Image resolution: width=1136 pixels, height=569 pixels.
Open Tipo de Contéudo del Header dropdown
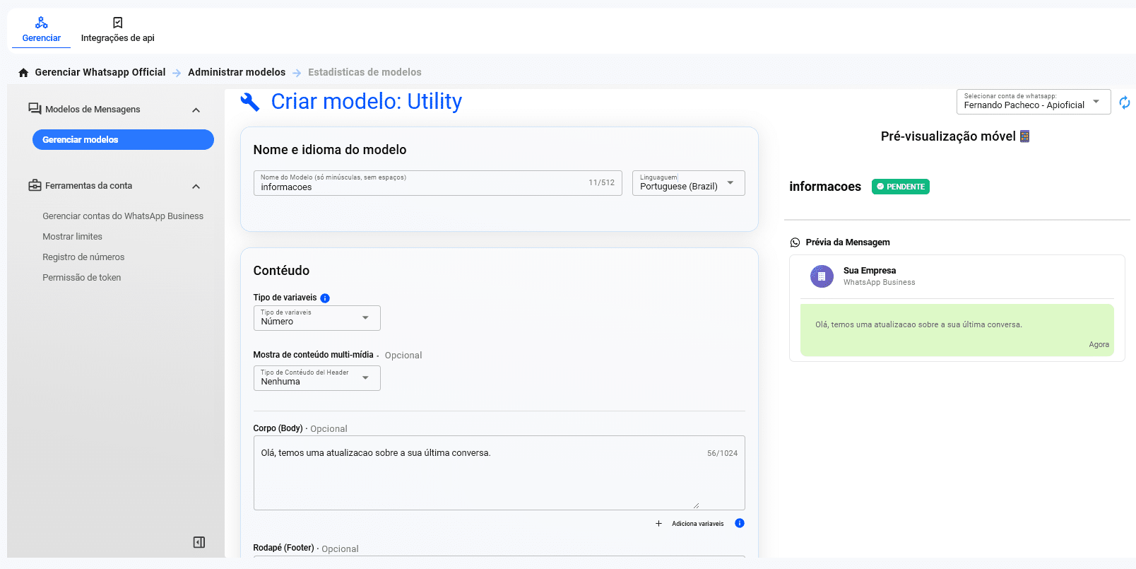click(316, 378)
